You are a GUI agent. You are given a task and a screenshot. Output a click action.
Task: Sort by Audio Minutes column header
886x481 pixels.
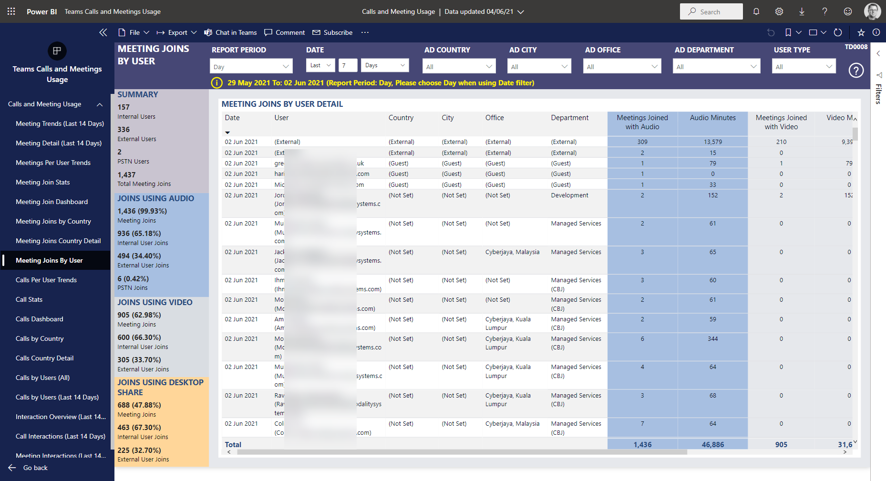point(713,118)
